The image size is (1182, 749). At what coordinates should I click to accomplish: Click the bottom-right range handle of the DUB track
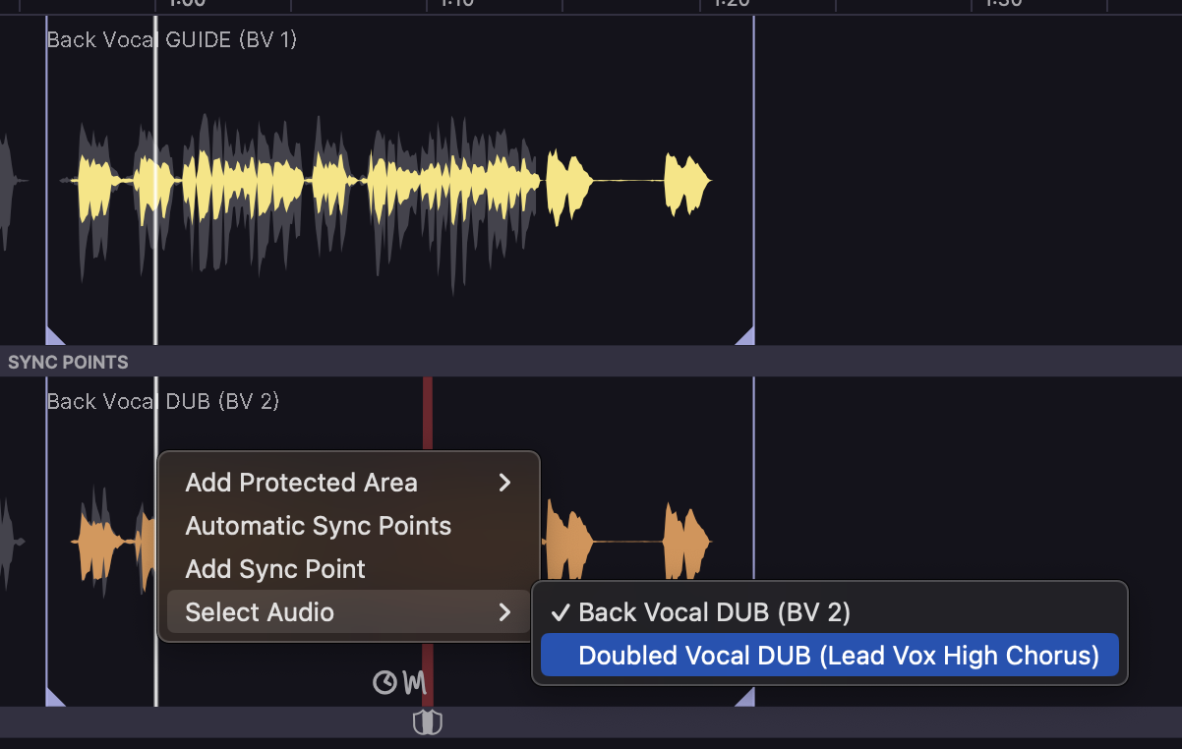click(x=746, y=698)
